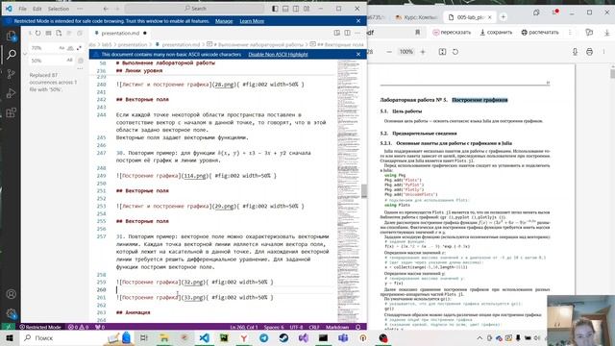Open preview to the side icon

[x=337, y=34]
